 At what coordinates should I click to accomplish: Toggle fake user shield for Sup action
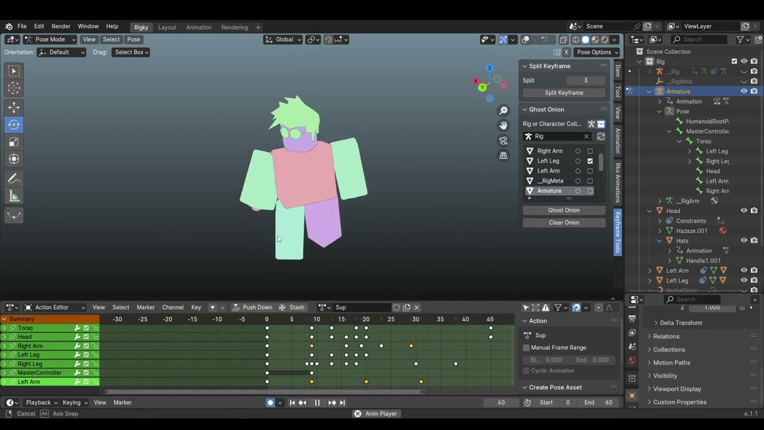tap(396, 308)
